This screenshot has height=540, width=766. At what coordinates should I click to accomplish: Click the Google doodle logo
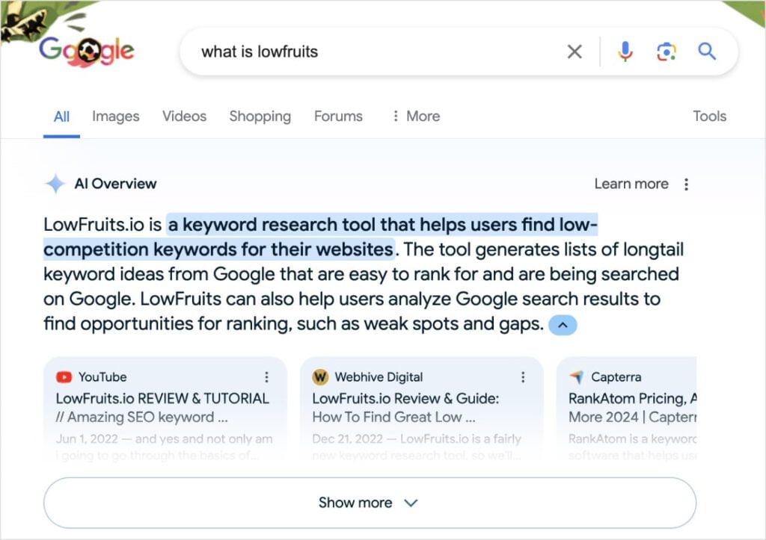pos(86,49)
